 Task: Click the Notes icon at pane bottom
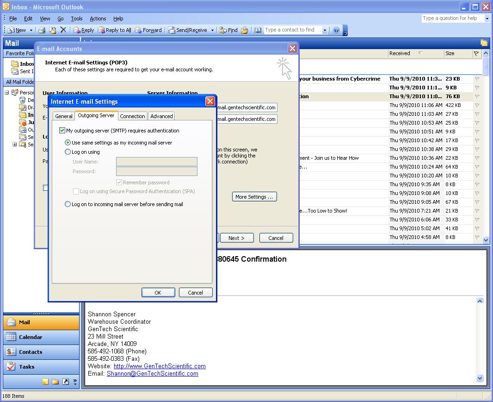[x=45, y=382]
